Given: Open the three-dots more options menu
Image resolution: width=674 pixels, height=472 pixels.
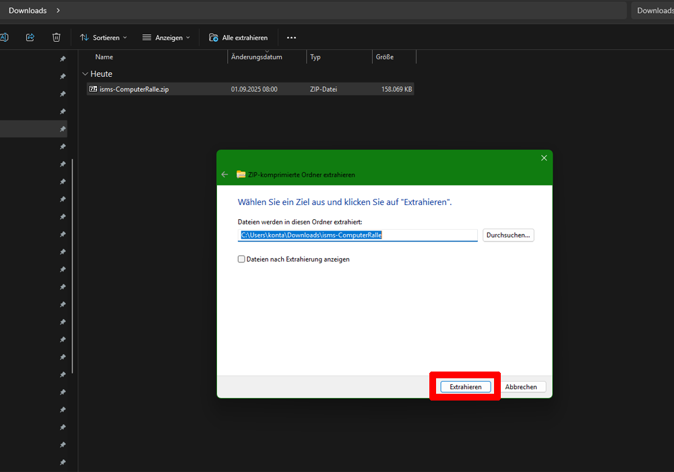Looking at the screenshot, I should 291,38.
